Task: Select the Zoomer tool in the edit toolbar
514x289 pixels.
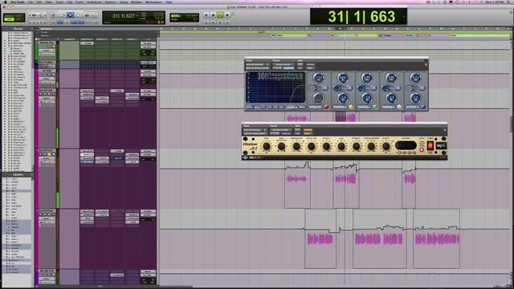Action: pos(53,15)
